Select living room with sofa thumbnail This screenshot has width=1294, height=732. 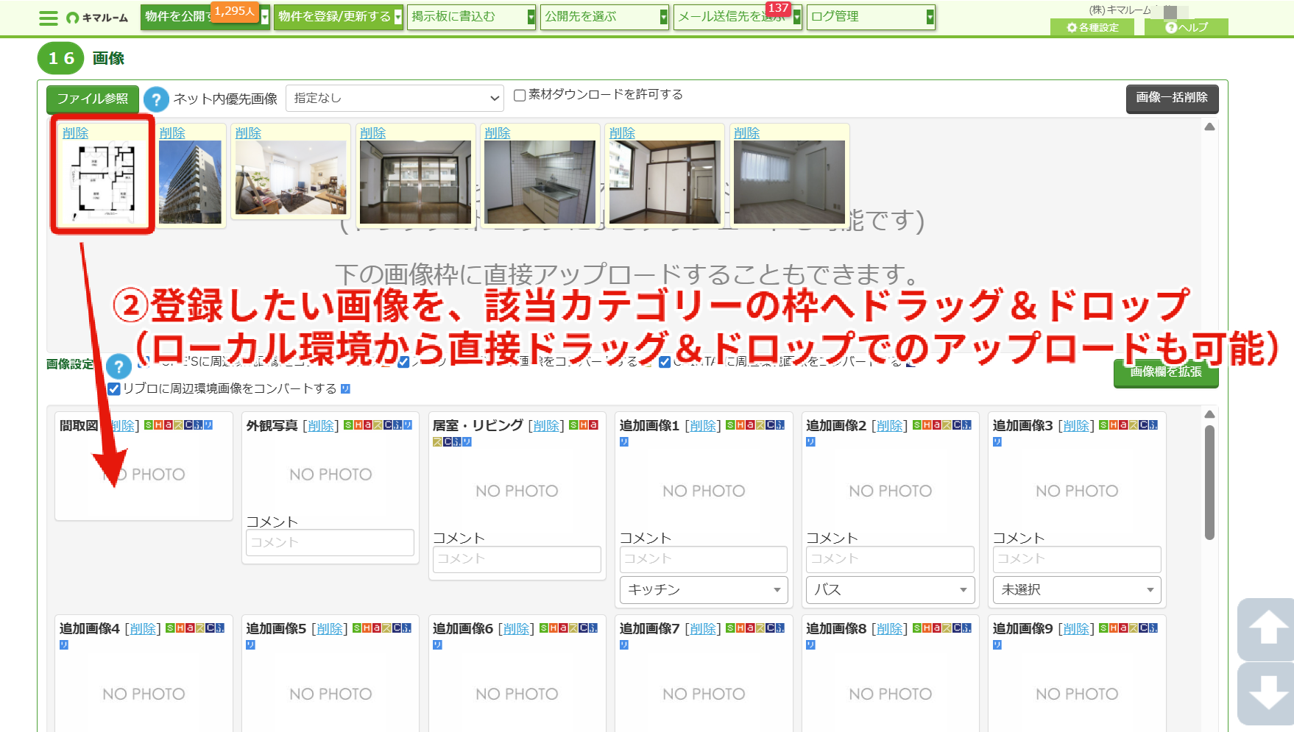[291, 177]
